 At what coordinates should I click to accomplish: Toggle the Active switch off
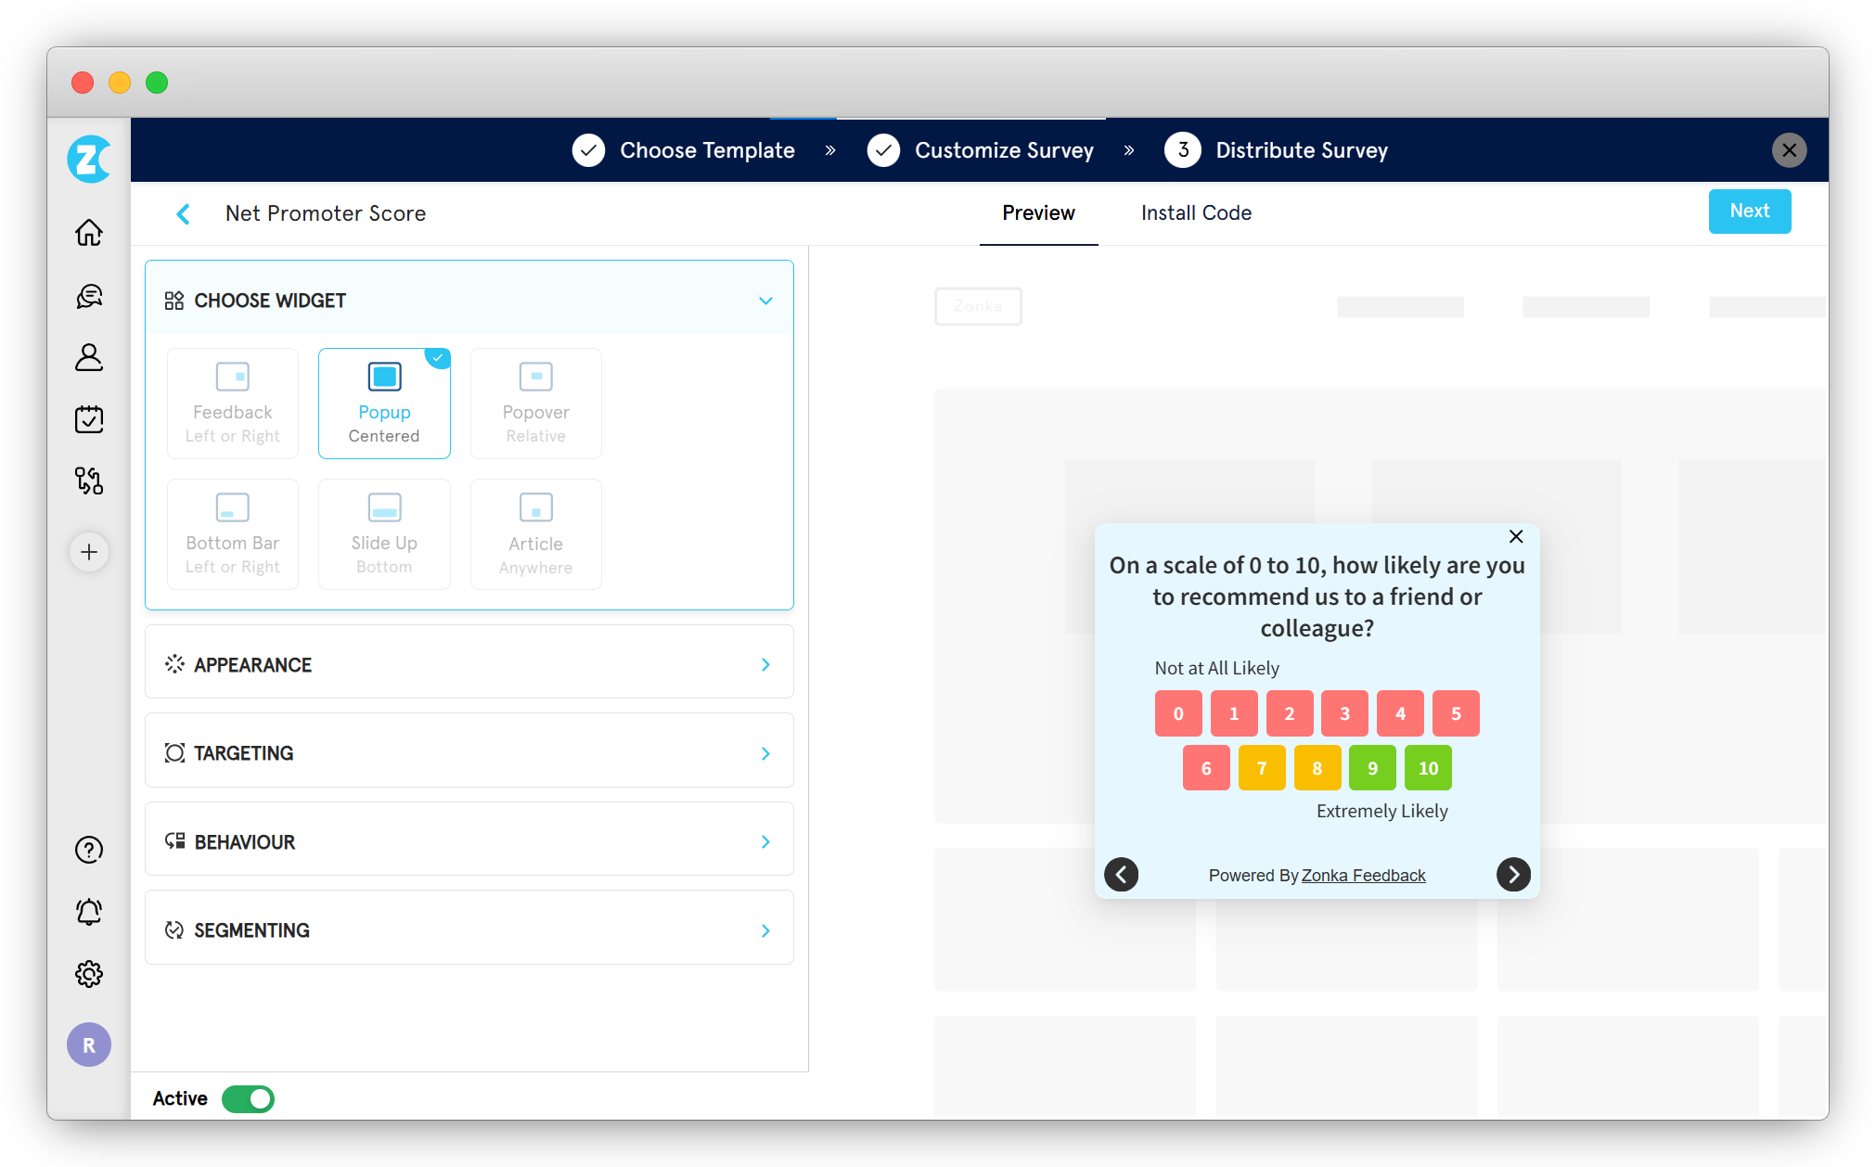click(x=249, y=1099)
